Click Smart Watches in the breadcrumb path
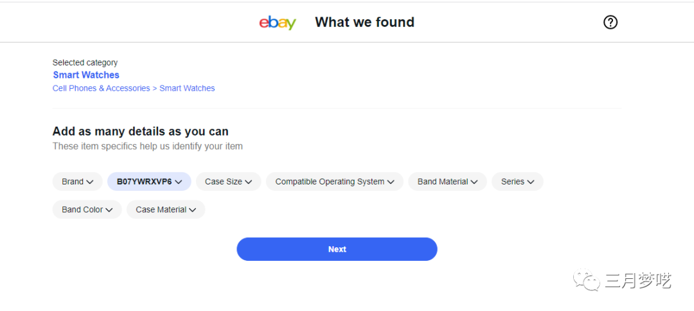 pos(187,89)
